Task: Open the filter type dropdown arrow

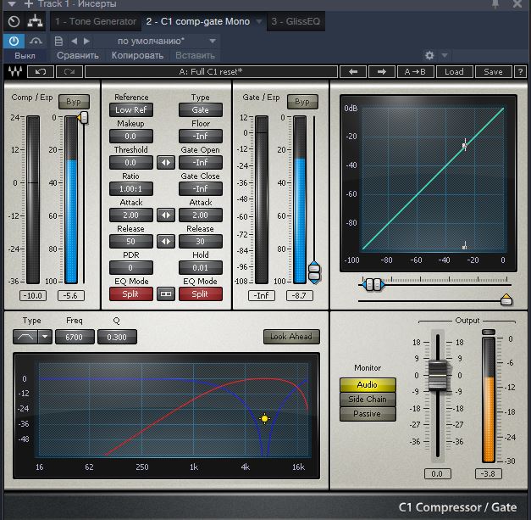Action: tap(45, 337)
